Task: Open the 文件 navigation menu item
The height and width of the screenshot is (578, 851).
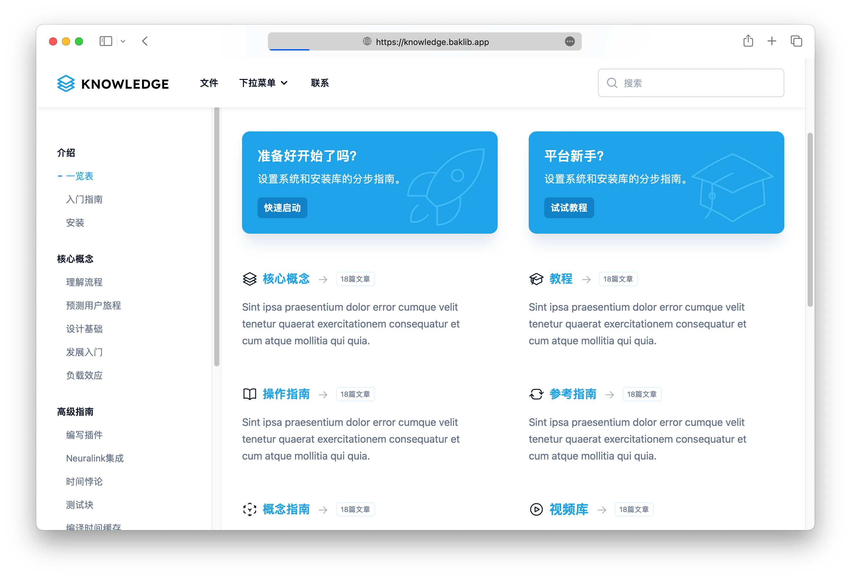Action: [x=209, y=83]
